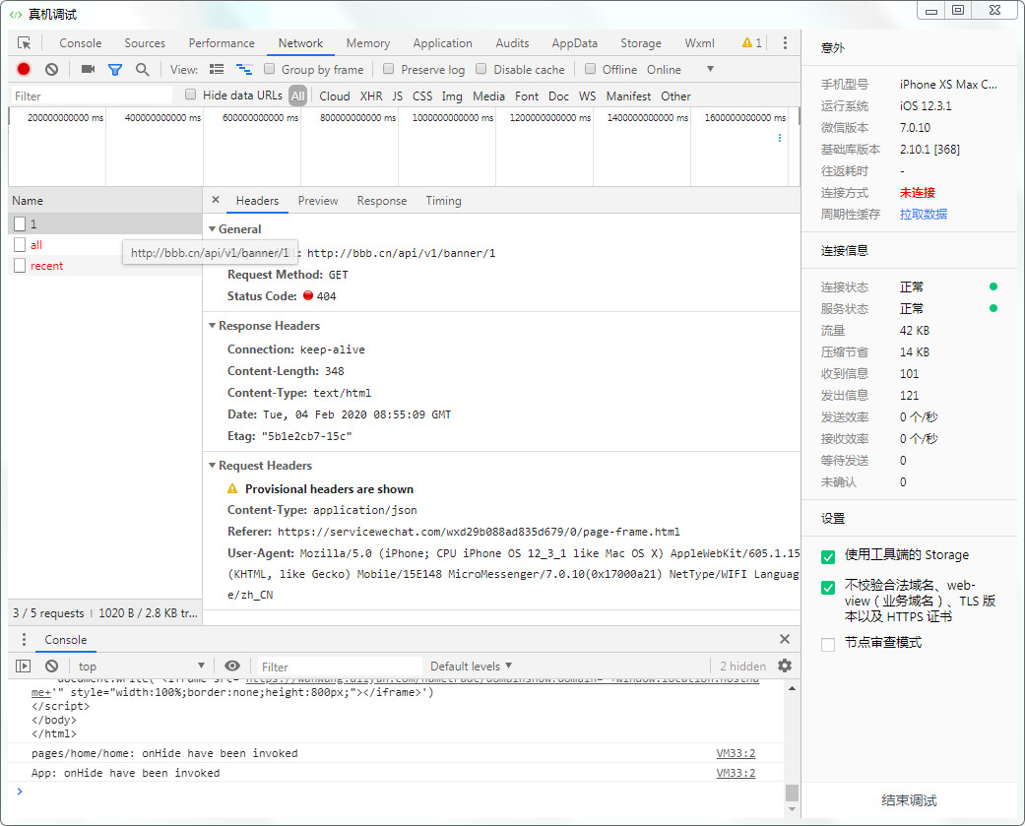The image size is (1025, 826).
Task: Uncheck 不校验合法域名 option
Action: pos(828,588)
